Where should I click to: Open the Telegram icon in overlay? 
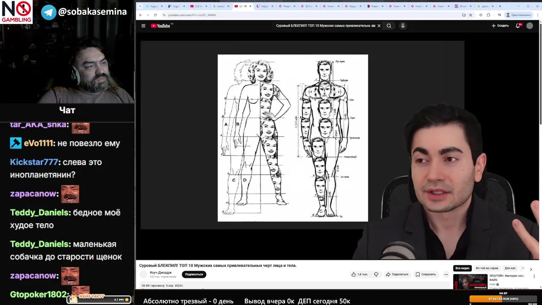(x=49, y=12)
